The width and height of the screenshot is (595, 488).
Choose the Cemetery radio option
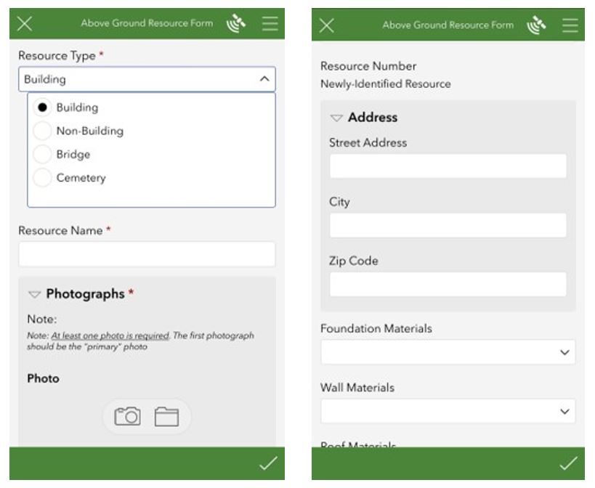click(x=42, y=177)
